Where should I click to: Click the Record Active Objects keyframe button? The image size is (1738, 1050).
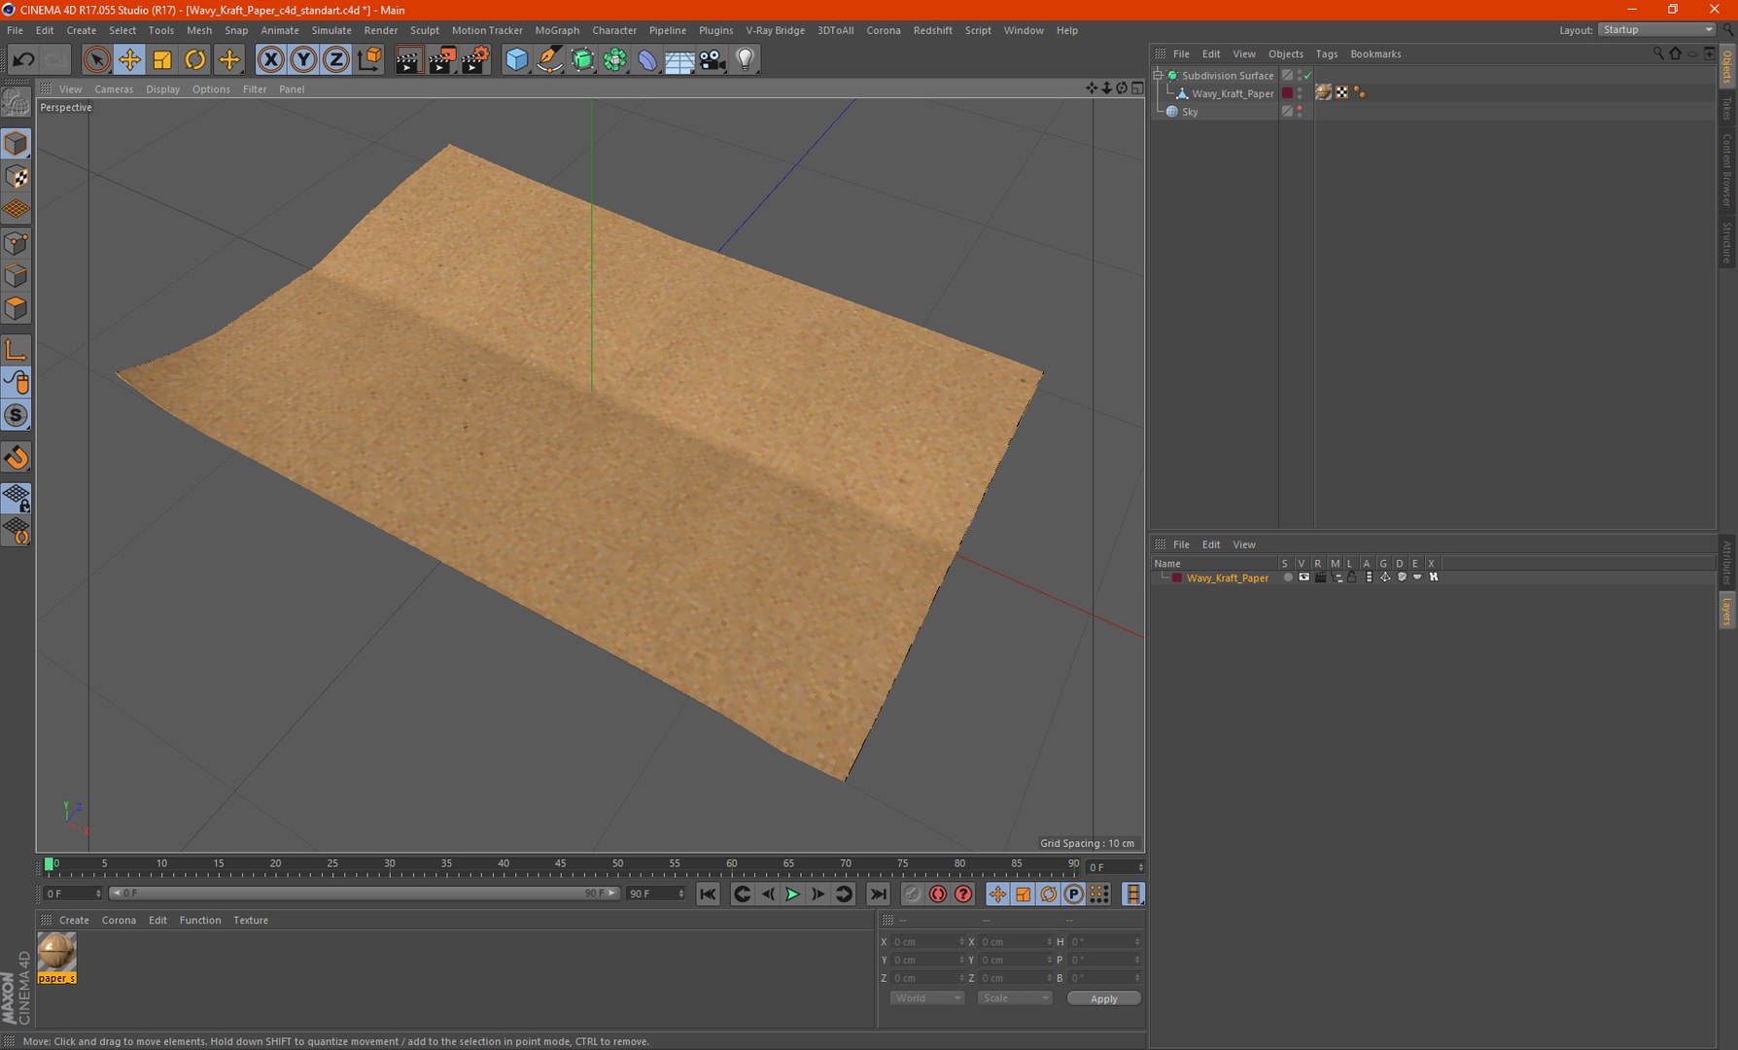tap(912, 894)
